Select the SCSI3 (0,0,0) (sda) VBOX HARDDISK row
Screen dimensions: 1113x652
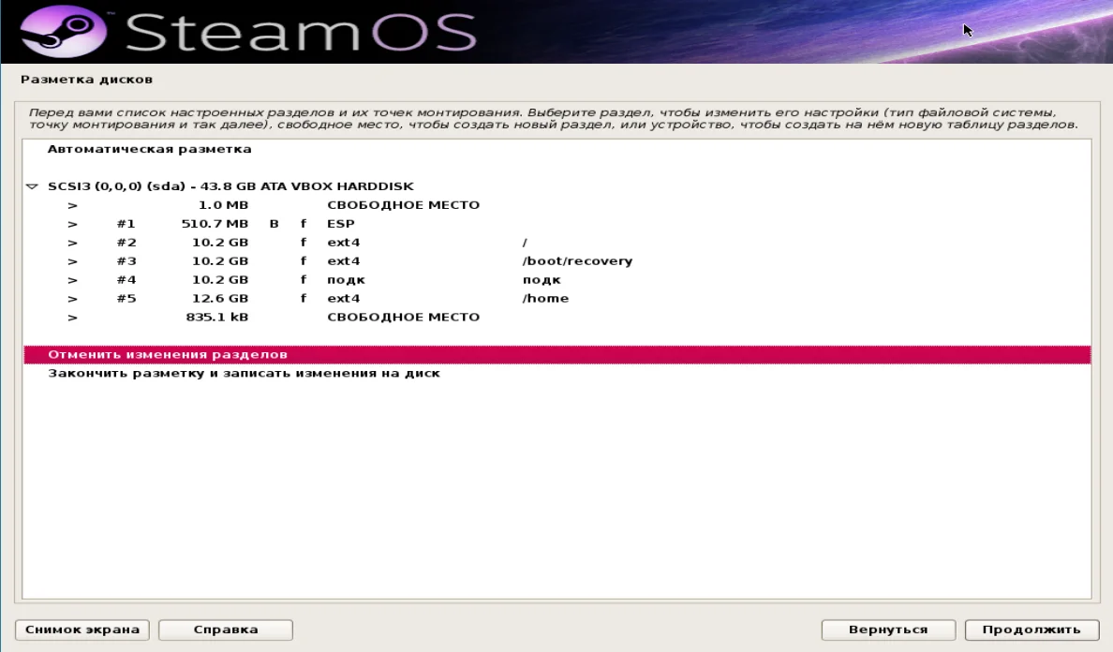[557, 186]
